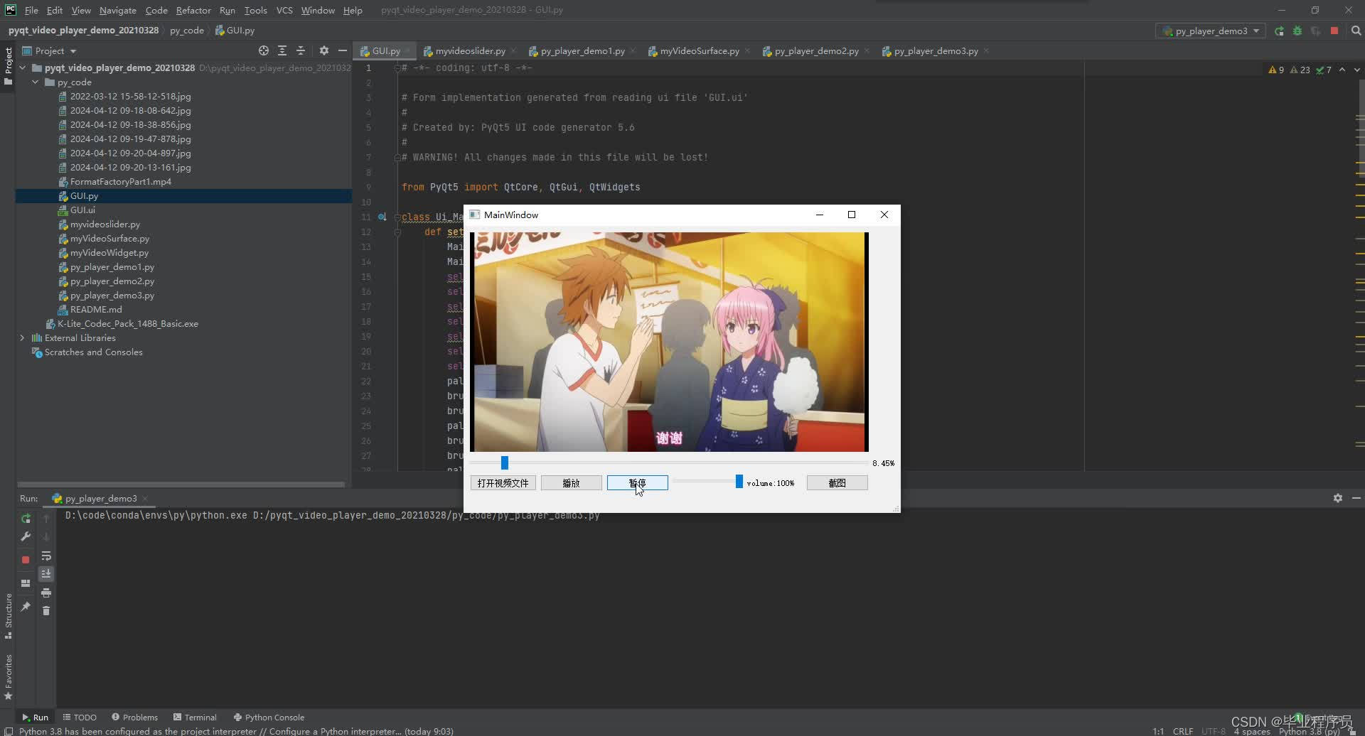Open py_player_demo3 run configuration dropdown
1365x736 pixels.
pos(1210,31)
